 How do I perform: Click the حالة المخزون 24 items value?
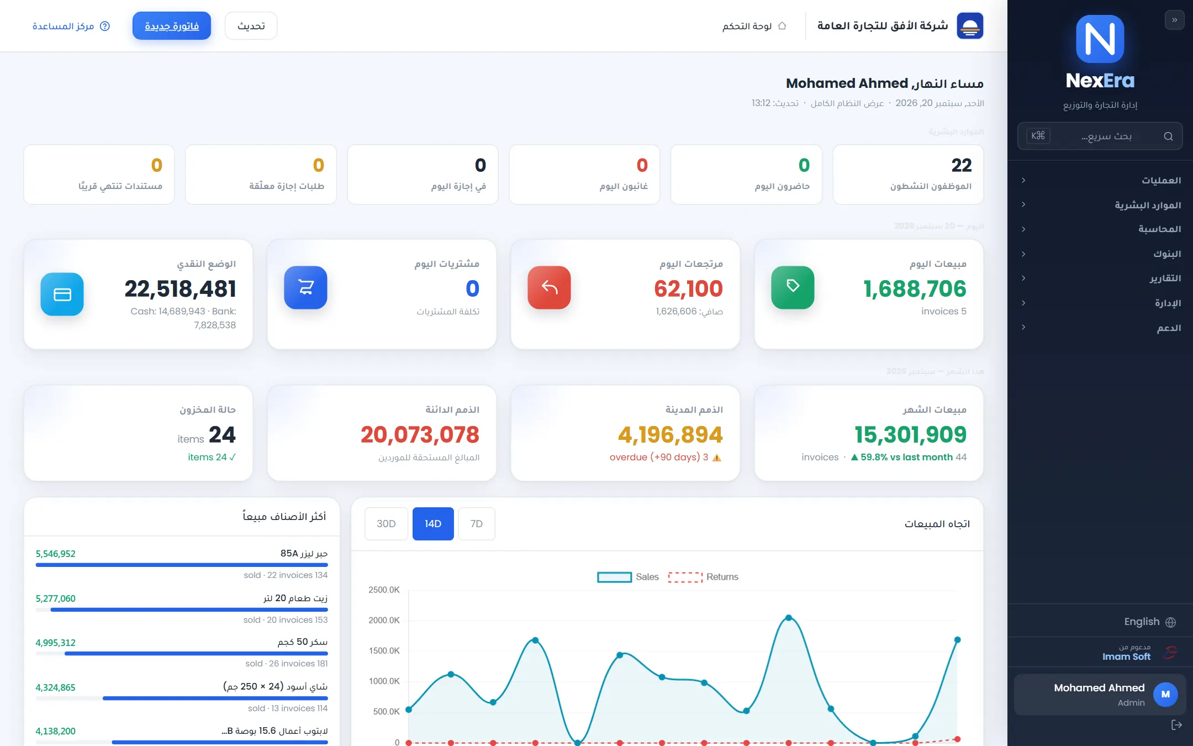[207, 435]
